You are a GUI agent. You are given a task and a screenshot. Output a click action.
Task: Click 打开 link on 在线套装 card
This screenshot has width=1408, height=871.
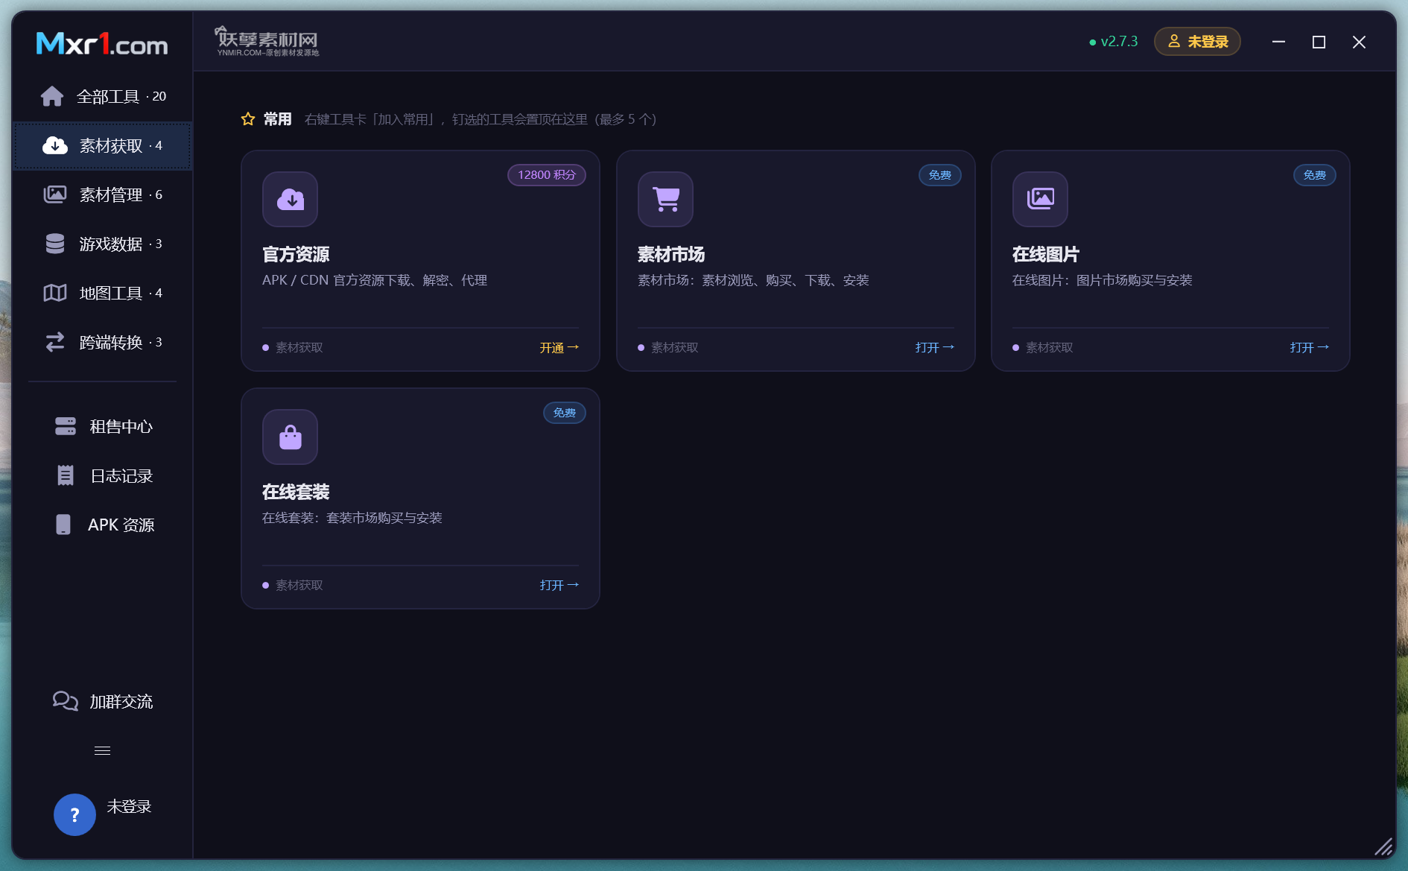(559, 586)
